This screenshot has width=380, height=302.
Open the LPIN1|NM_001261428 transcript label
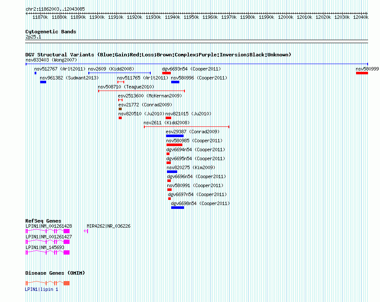point(49,226)
